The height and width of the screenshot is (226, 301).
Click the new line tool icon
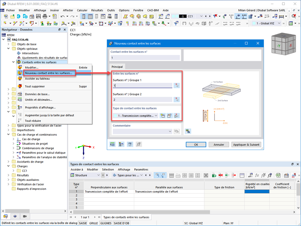click(x=15, y=23)
